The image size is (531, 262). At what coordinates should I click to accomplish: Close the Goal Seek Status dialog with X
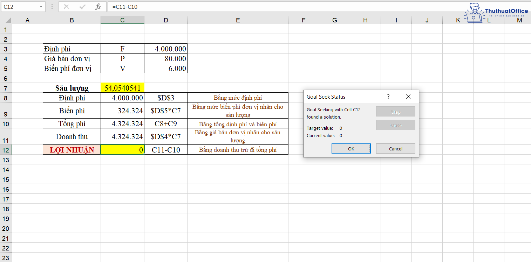(408, 97)
